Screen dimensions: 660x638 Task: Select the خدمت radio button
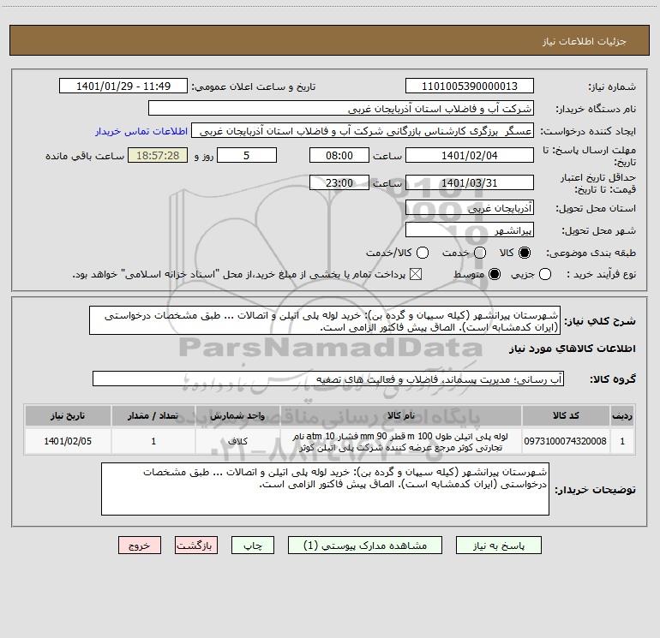480,253
